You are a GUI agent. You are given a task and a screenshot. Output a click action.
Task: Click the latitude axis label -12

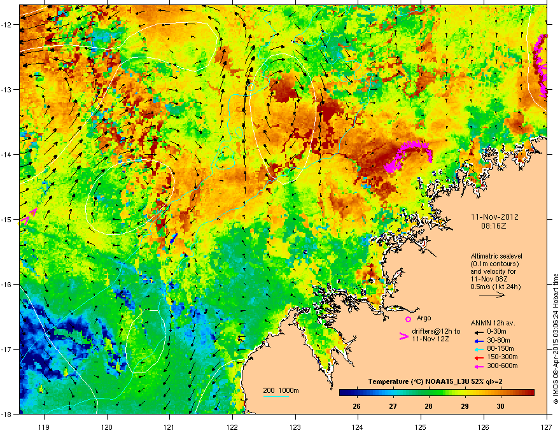coord(7,24)
